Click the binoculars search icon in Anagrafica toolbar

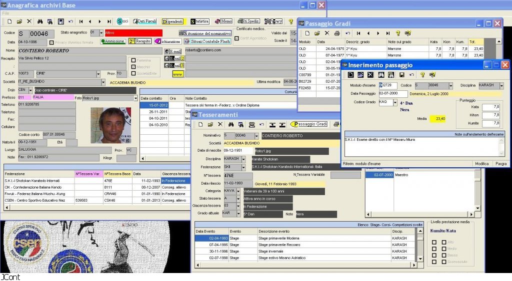40,21
